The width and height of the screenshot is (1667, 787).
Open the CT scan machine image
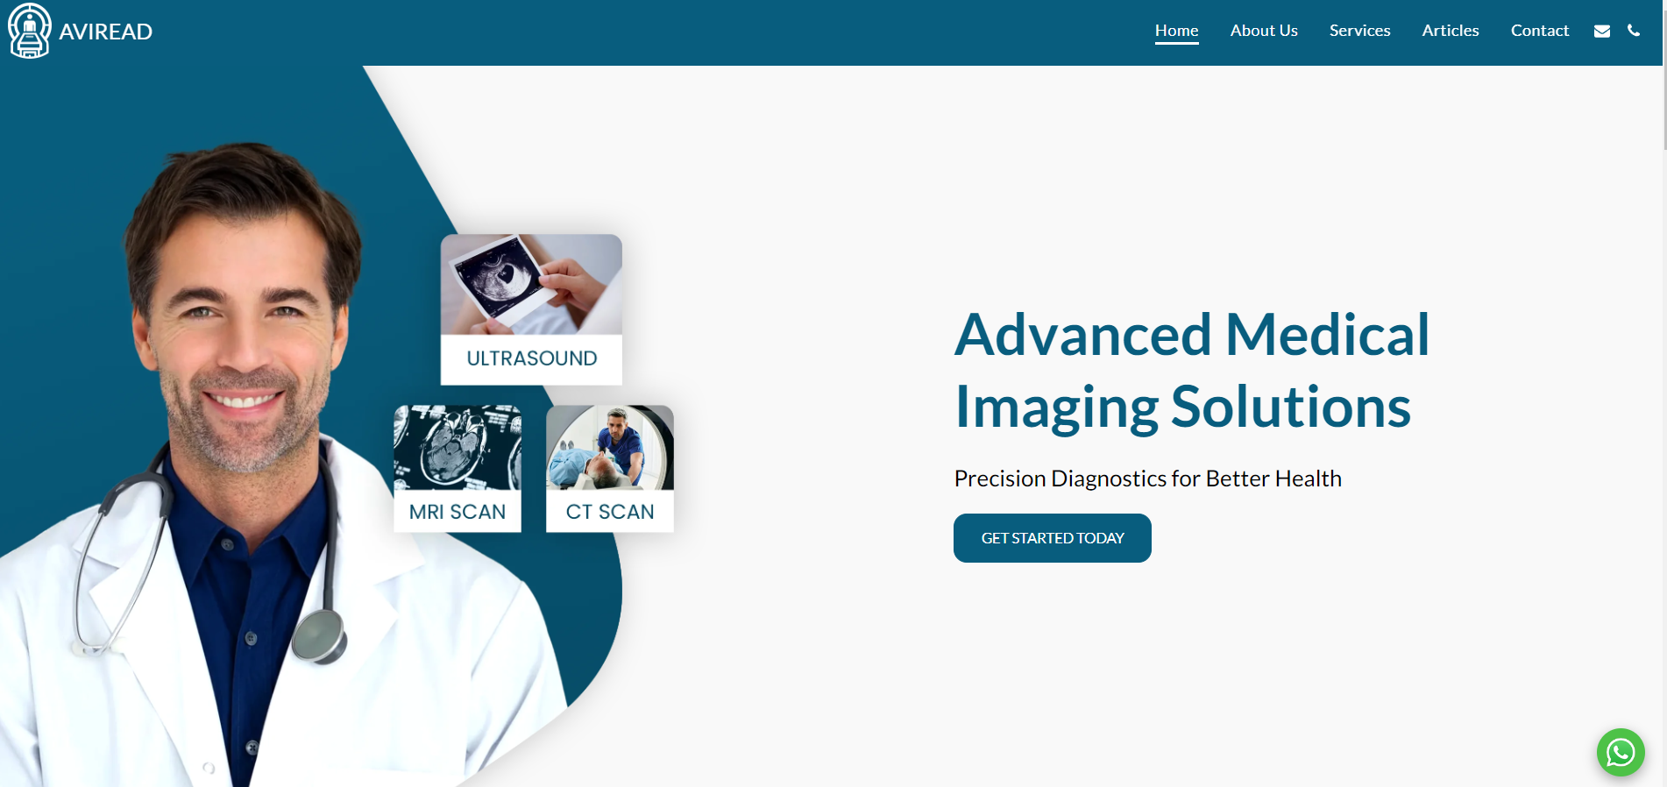click(x=610, y=447)
